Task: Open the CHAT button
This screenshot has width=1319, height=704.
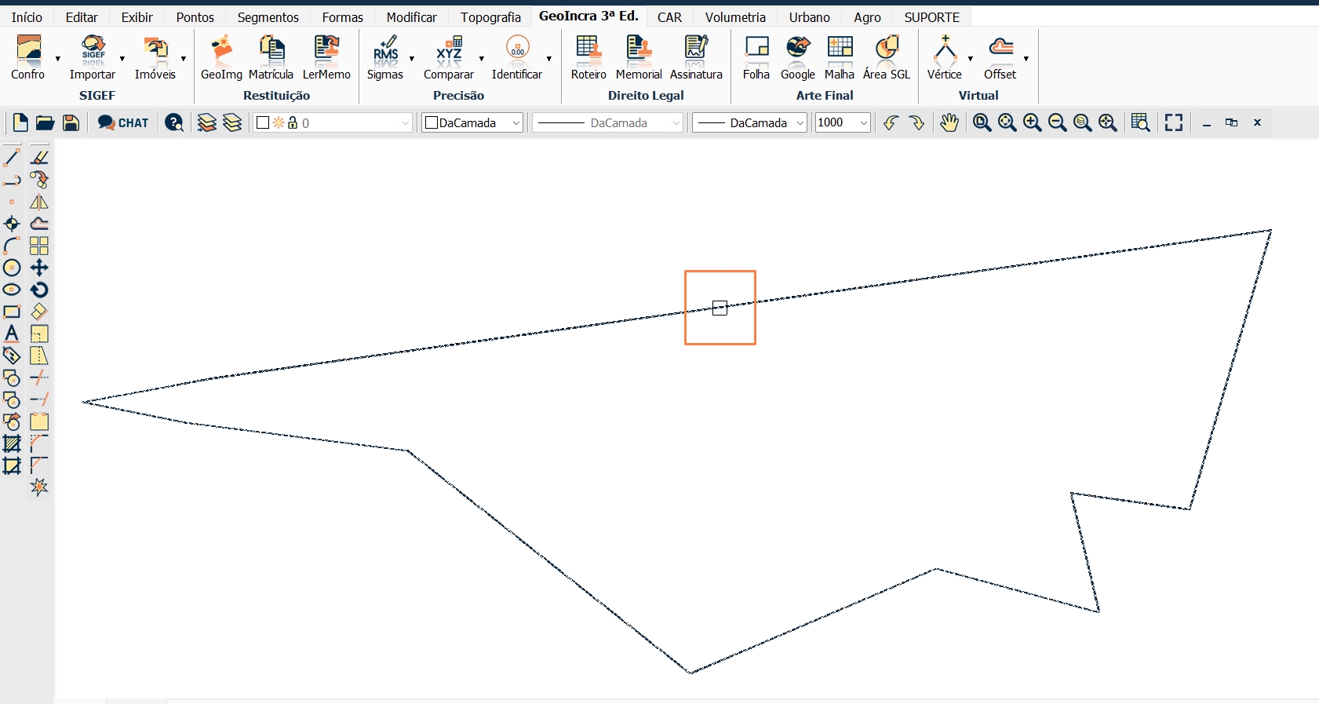Action: click(123, 122)
